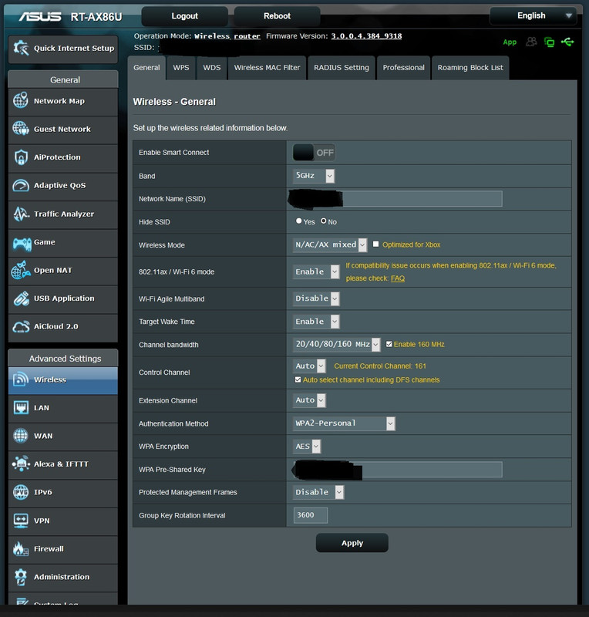Open the 802.11ax / Wi-Fi 6 mode dropdown
Screen dimensions: 589x617
point(316,271)
